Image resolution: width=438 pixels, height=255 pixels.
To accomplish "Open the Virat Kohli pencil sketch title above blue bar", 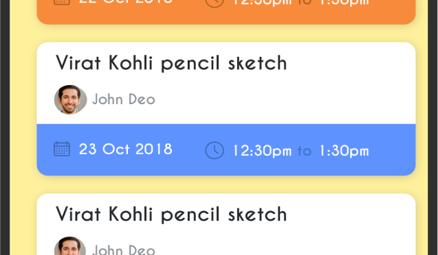I will coord(171,63).
